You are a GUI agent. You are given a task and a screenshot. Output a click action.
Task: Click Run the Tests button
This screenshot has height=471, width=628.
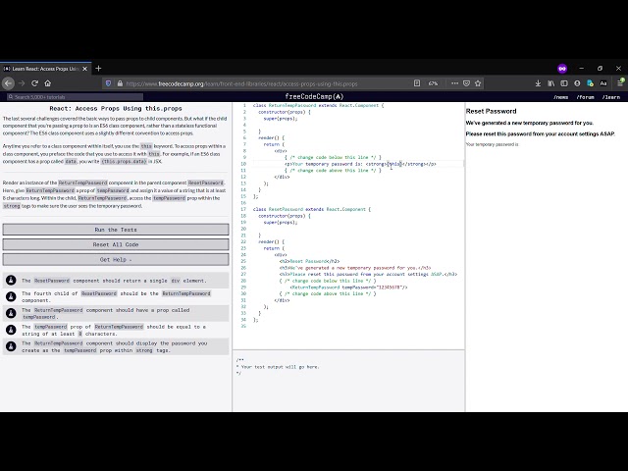[116, 230]
